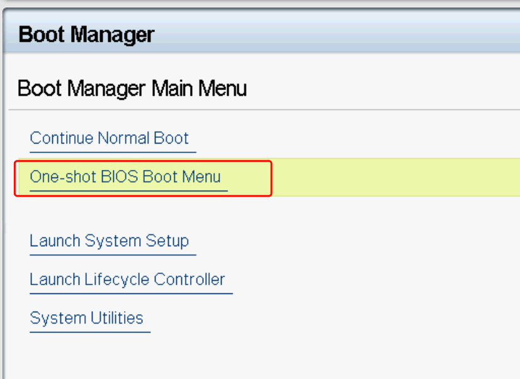
Task: Click the Boot Manager Main Menu heading
Action: [x=132, y=89]
